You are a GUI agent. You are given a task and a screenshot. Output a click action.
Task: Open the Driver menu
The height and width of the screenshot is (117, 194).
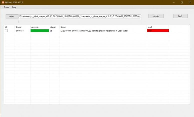6,7
